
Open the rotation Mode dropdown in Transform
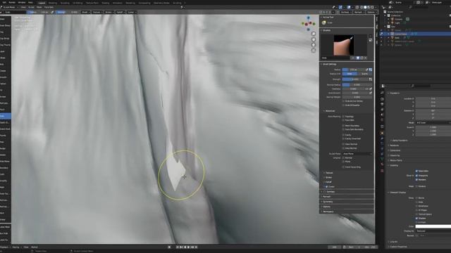[x=433, y=123]
